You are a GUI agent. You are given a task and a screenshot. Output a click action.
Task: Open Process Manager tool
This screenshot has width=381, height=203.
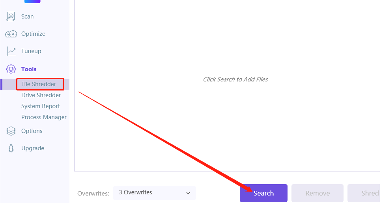[x=44, y=117]
